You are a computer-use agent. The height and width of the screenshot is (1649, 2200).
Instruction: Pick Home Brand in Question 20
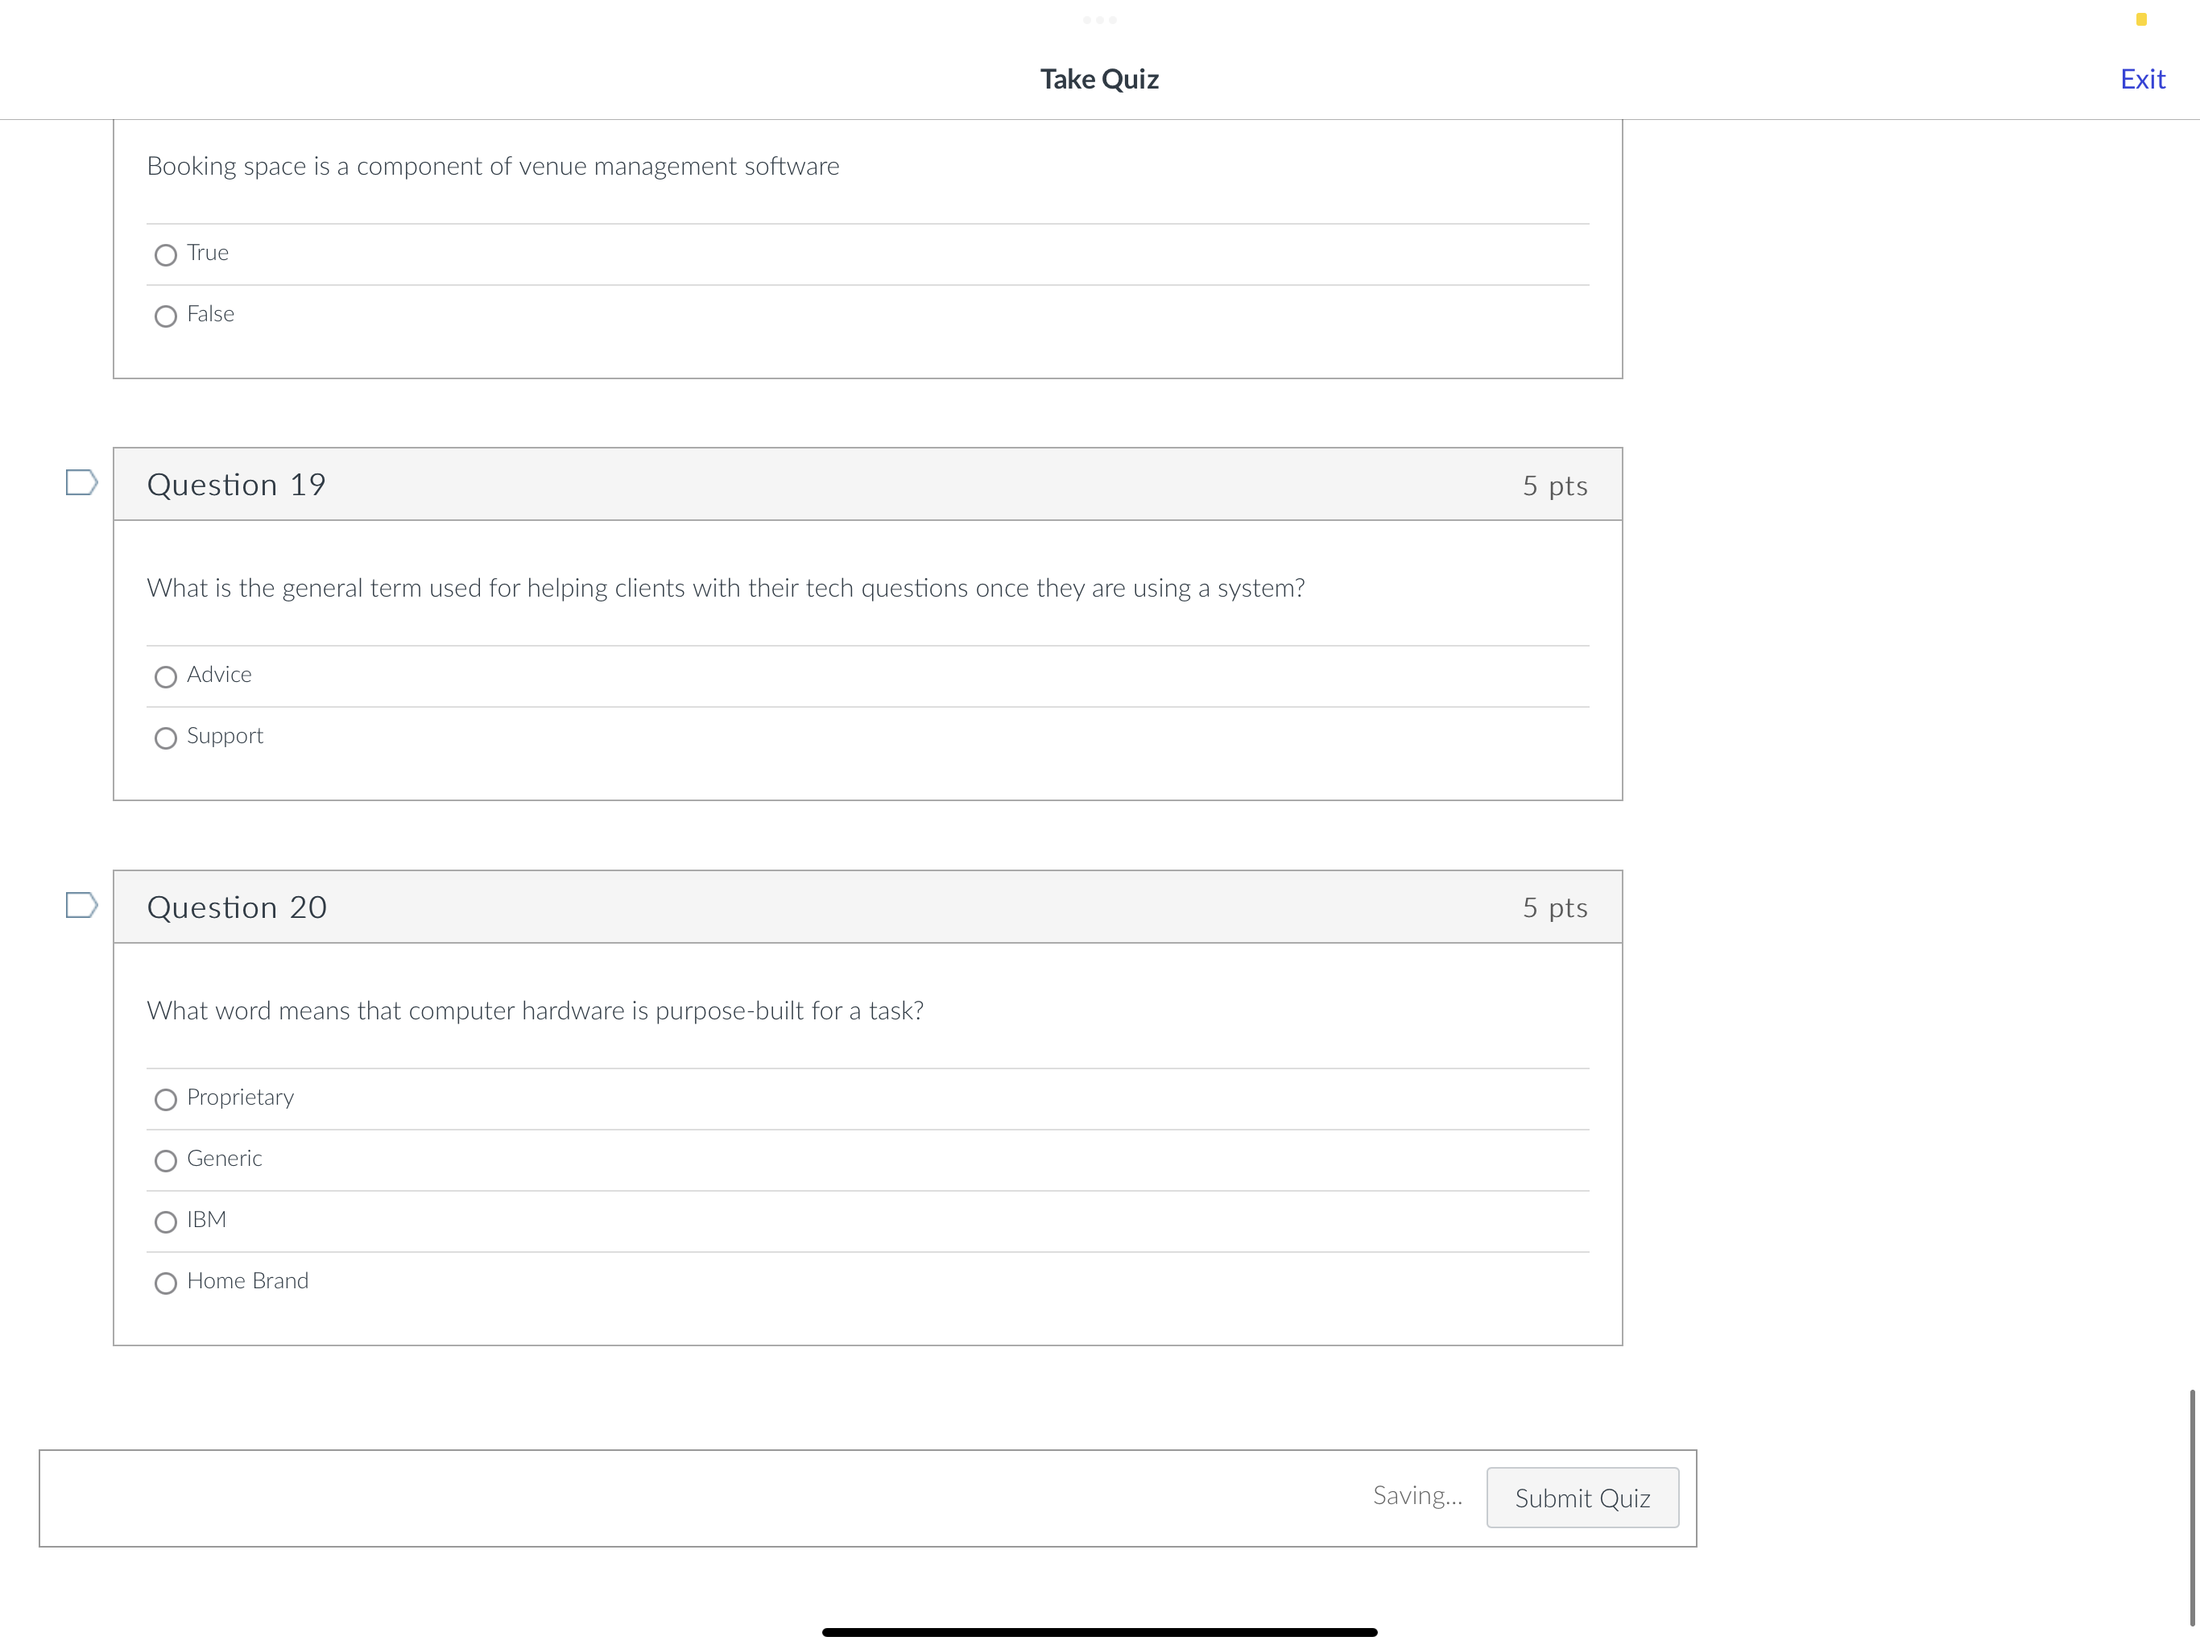[x=165, y=1283]
